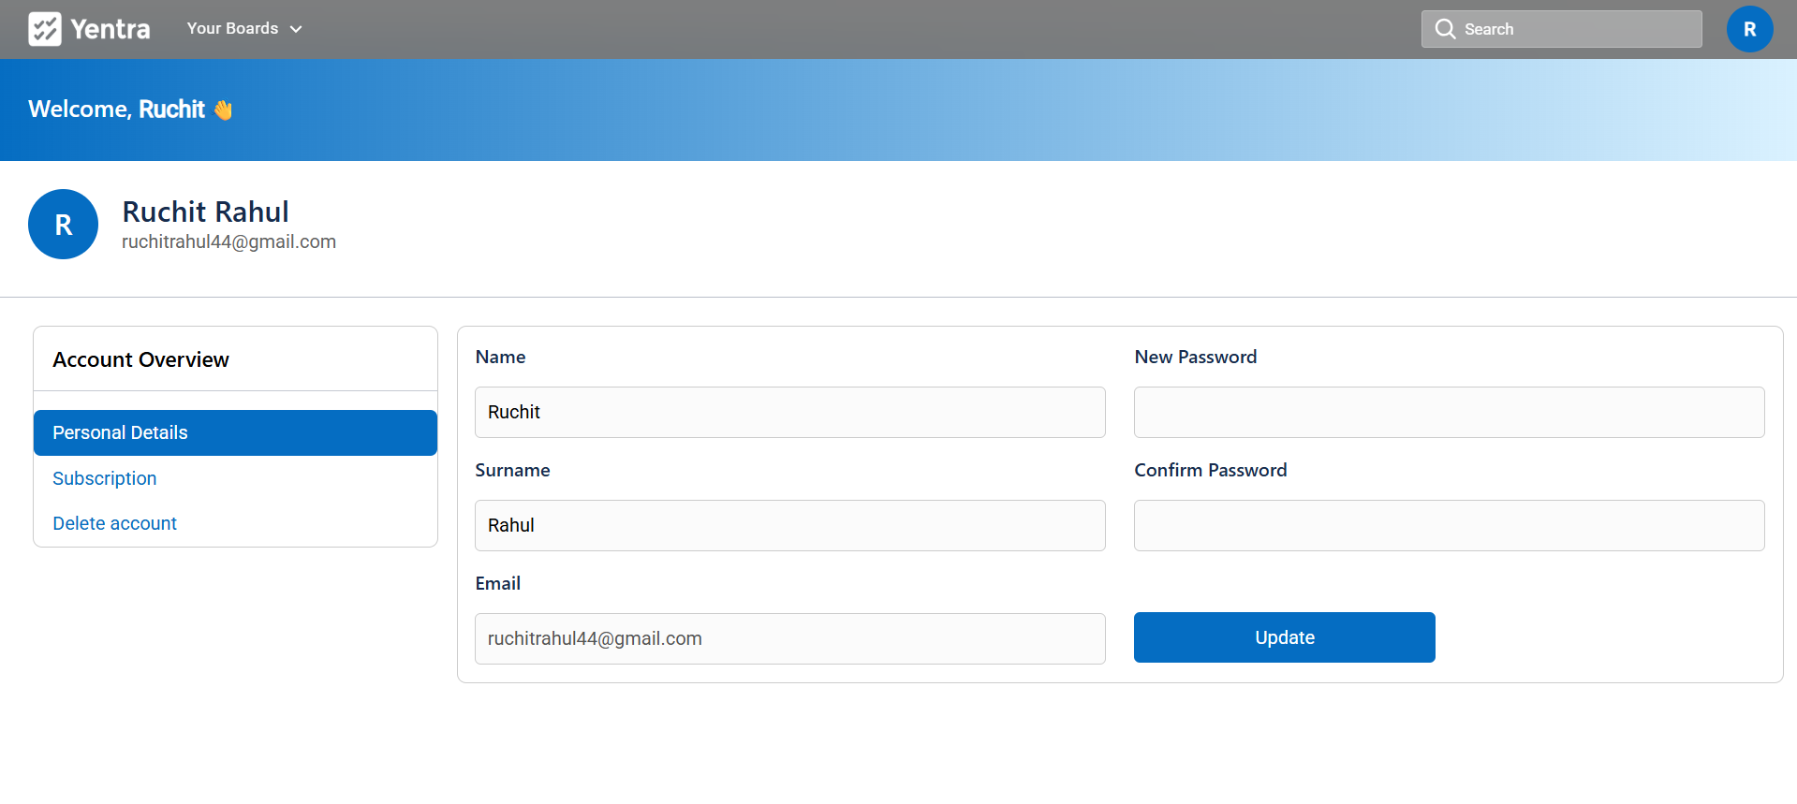
Task: Go to the Subscription section
Action: tap(105, 478)
